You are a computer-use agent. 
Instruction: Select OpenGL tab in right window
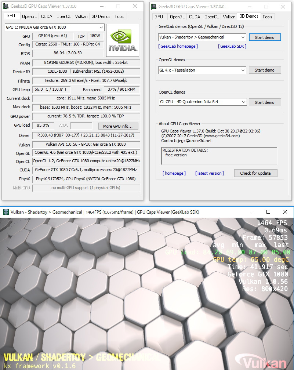coord(177,17)
